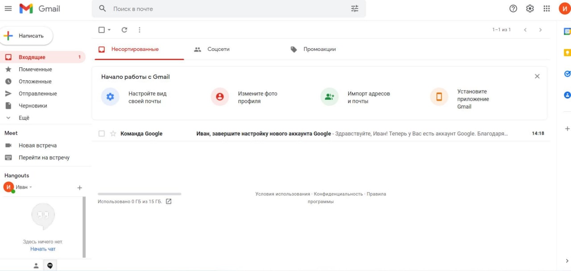This screenshot has height=271, width=571.
Task: Click the Иван Hangouts avatar
Action: point(8,187)
